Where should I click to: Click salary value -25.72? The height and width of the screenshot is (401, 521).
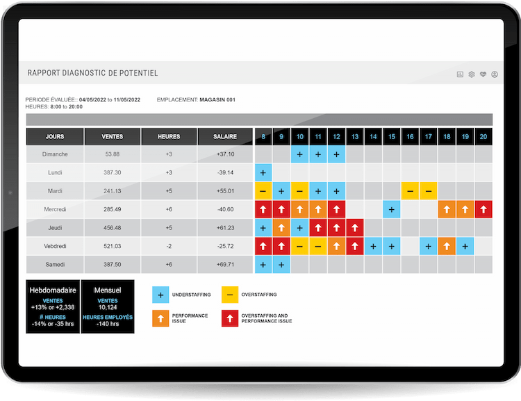pyautogui.click(x=225, y=247)
